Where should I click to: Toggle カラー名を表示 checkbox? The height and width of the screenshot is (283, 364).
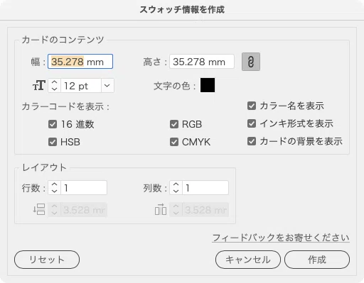[252, 106]
